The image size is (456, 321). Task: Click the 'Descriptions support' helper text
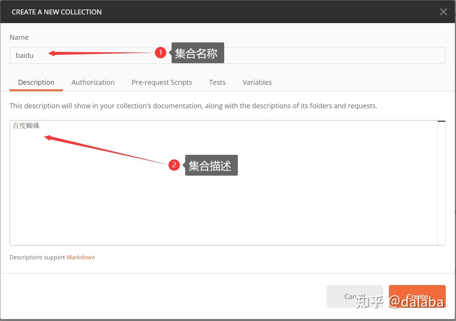37,257
